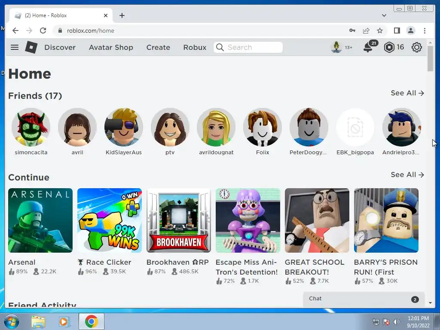Click the volume speaker tray icon
This screenshot has width=440, height=330.
(397, 321)
